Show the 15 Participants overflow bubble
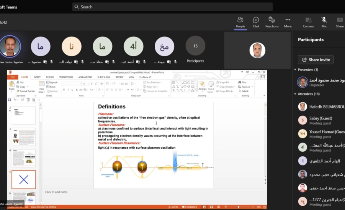 195,46
